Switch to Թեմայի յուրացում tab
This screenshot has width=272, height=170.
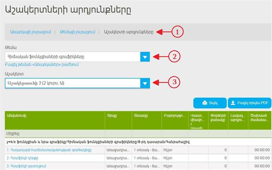point(77,32)
